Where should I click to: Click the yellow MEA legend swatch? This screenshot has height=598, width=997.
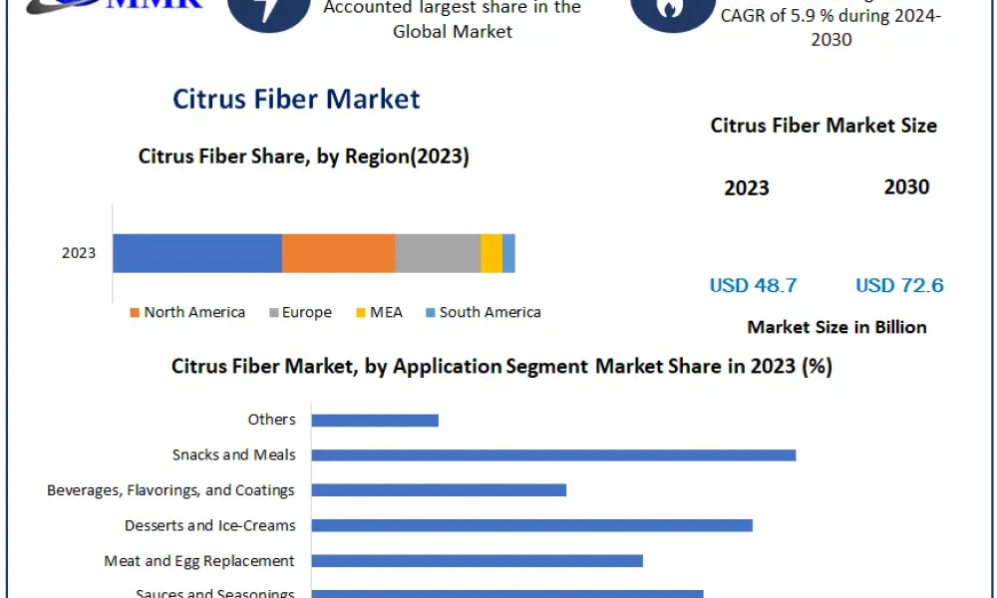[361, 313]
